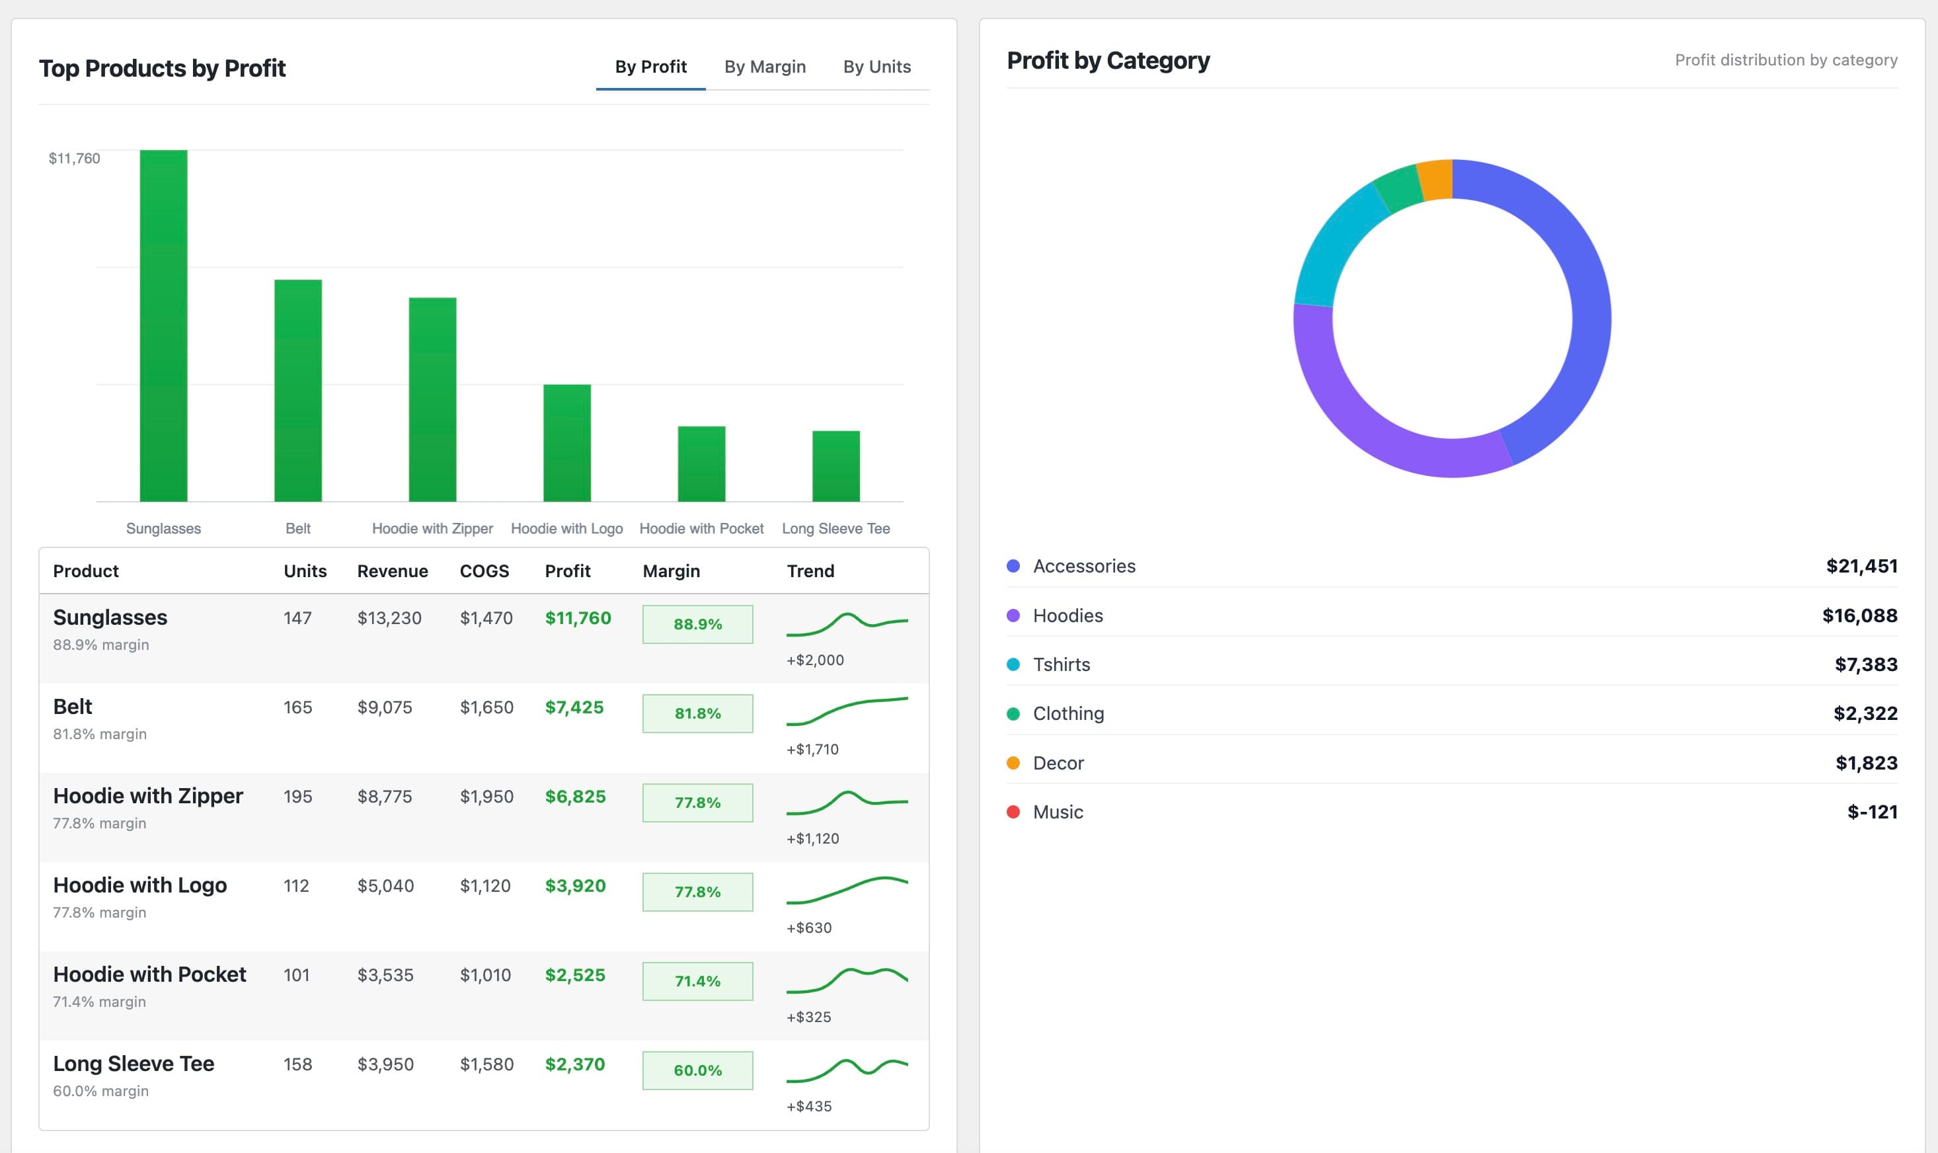Click the Units column header
The width and height of the screenshot is (1938, 1153).
click(305, 571)
